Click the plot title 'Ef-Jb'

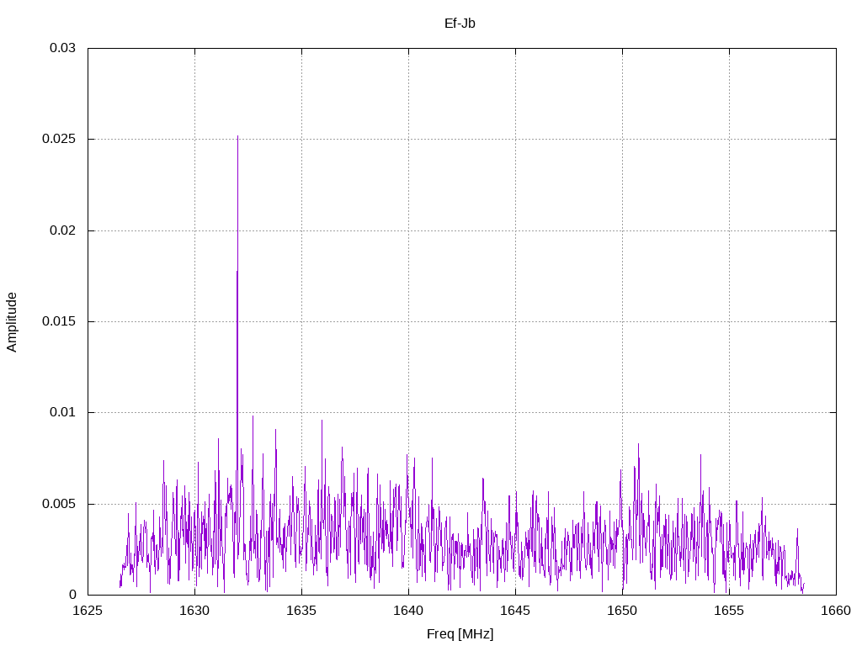click(x=460, y=24)
